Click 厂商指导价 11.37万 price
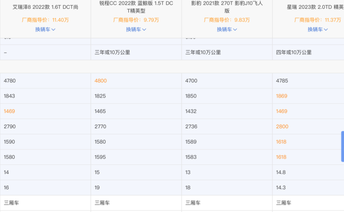 [318, 20]
